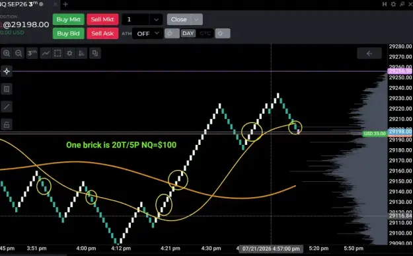This screenshot has width=413, height=256.
Task: Select the GTC time-in-force option
Action: 205,34
